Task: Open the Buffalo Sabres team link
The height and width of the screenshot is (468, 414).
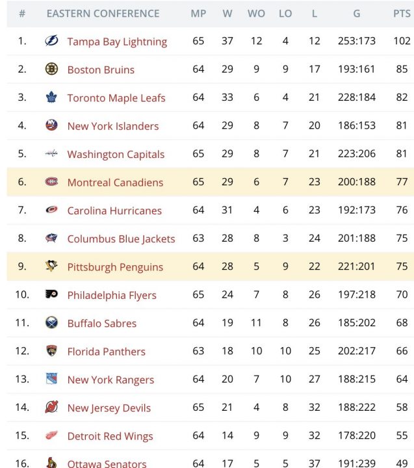Action: point(102,323)
